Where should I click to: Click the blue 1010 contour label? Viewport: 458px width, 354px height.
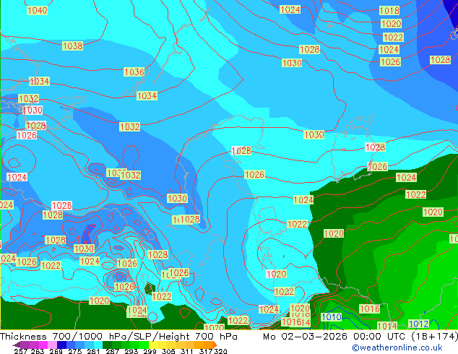pos(332,317)
